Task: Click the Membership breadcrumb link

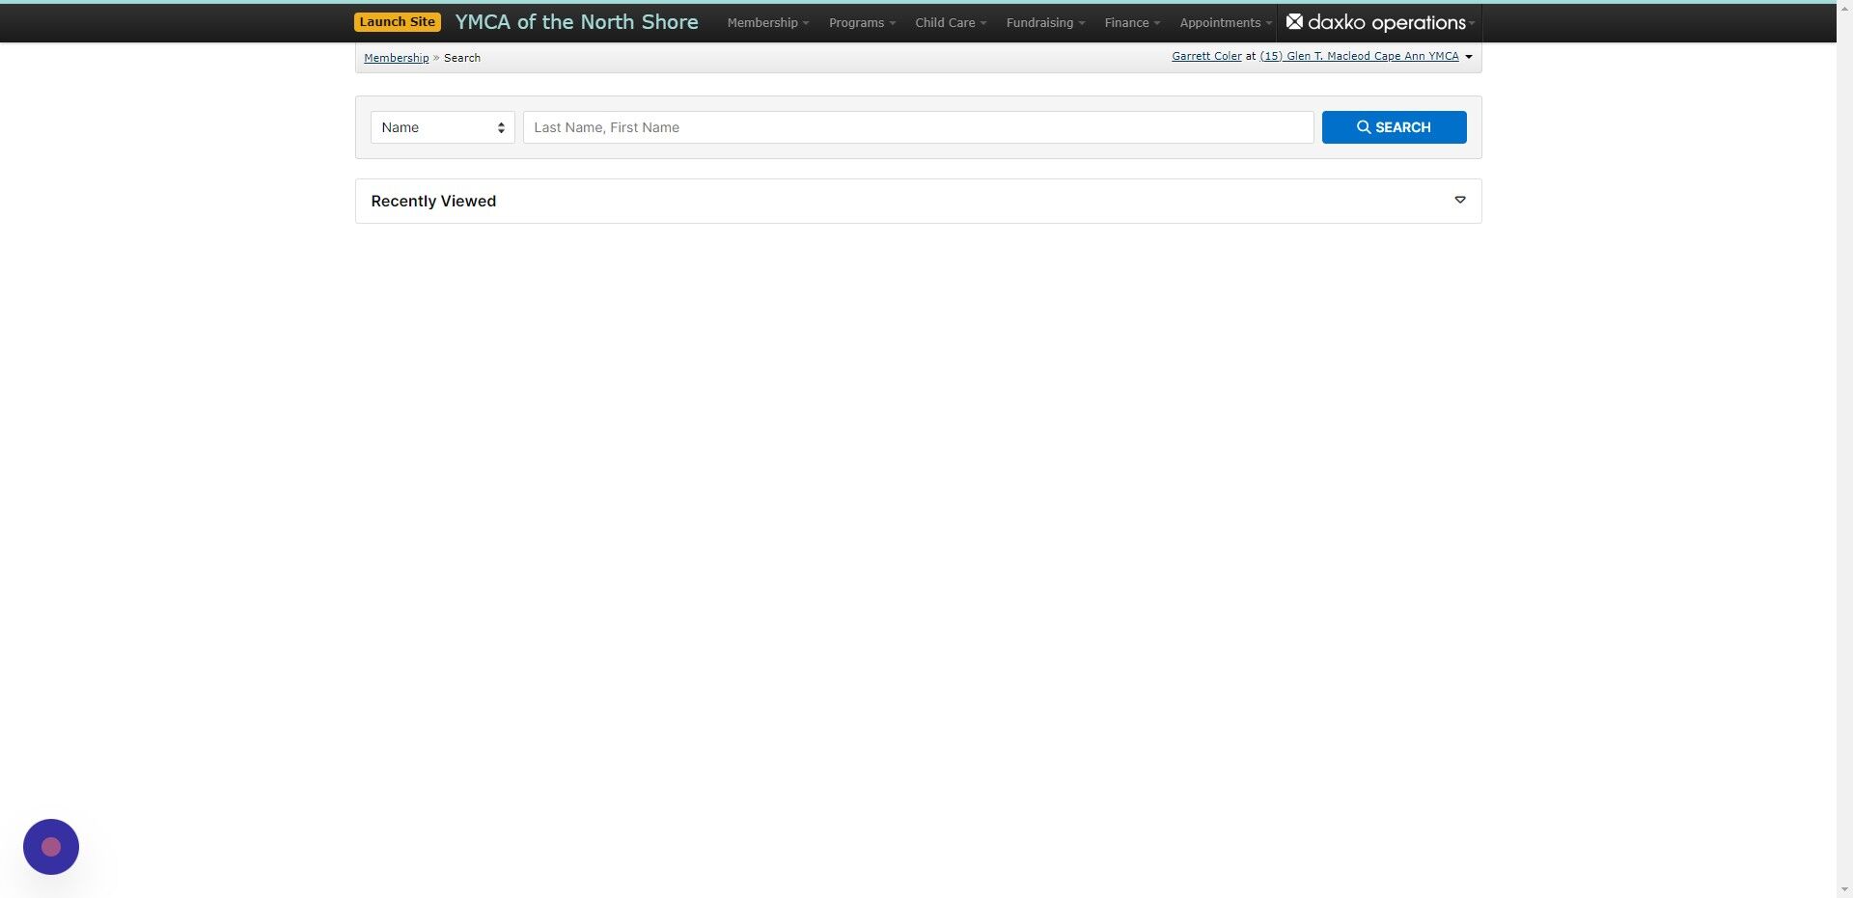Action: click(396, 58)
